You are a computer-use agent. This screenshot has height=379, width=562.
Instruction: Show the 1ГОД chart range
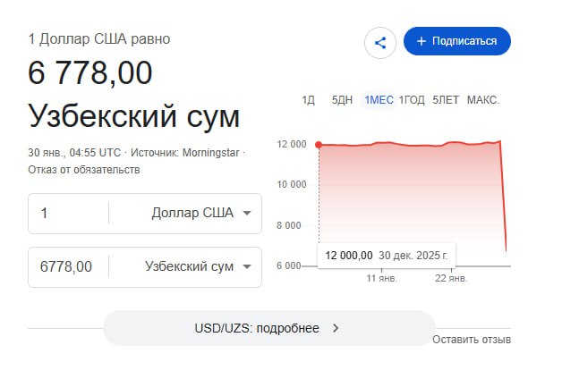tap(412, 100)
